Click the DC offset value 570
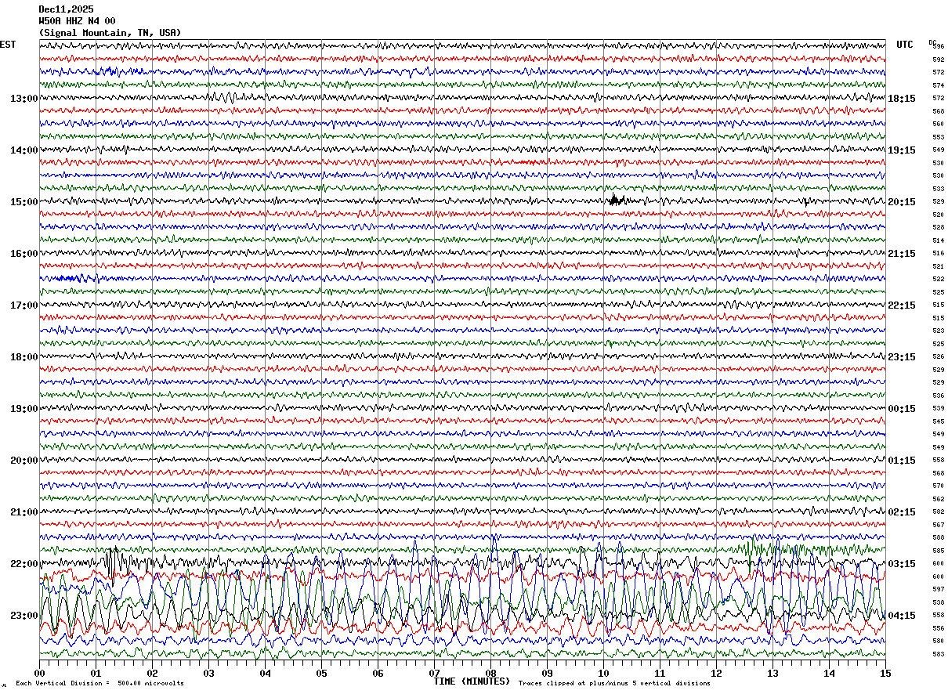 (939, 486)
